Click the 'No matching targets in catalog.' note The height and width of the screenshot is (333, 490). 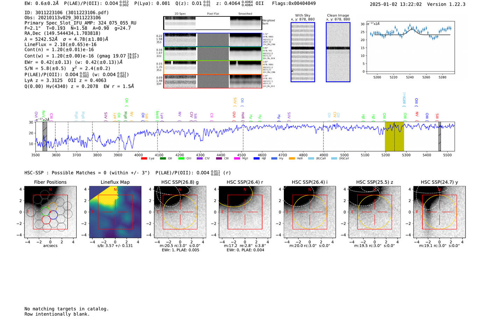point(66,309)
